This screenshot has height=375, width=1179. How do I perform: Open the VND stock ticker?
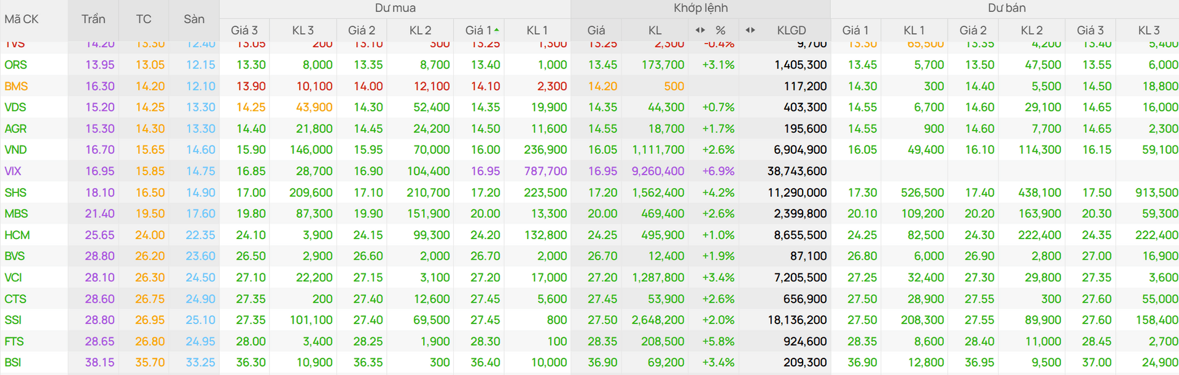pos(15,150)
